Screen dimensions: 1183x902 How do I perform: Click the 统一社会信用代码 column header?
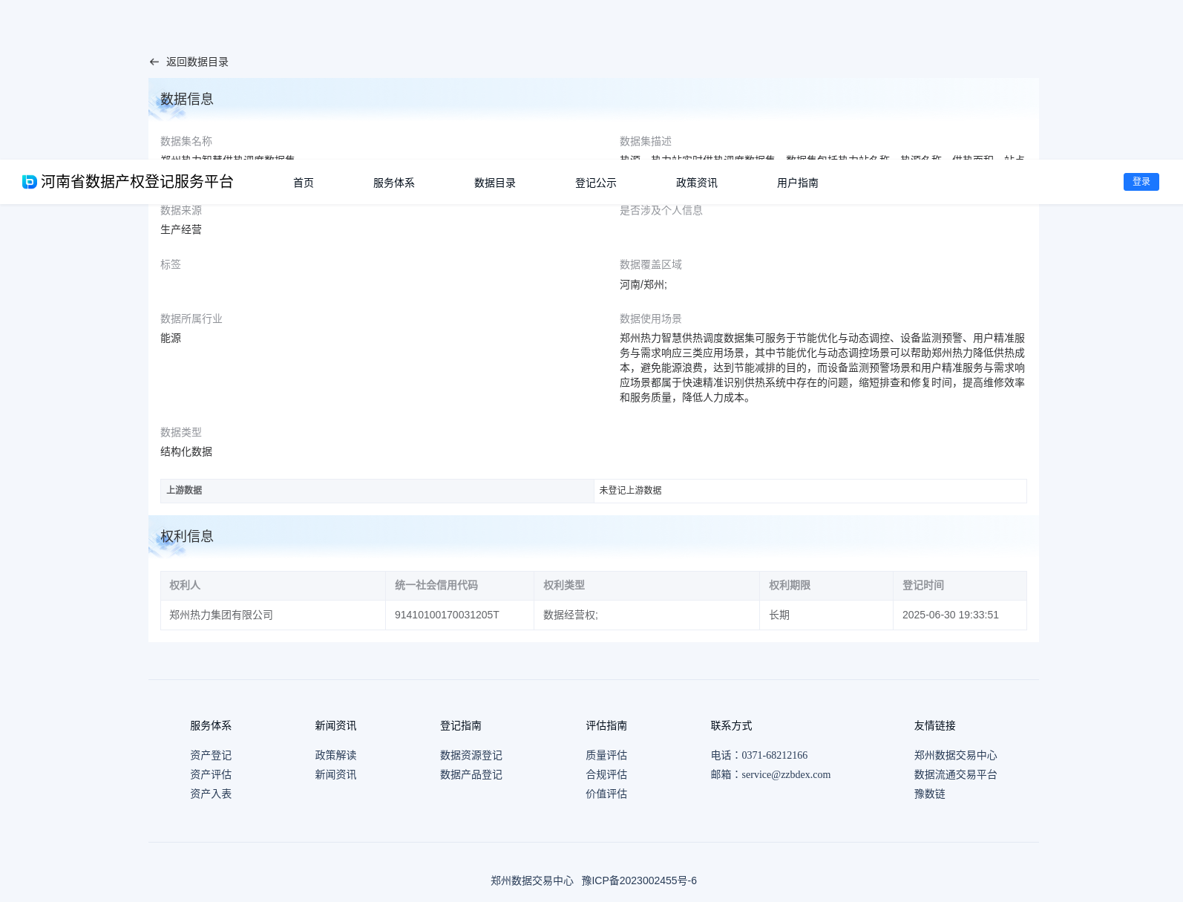click(x=460, y=585)
